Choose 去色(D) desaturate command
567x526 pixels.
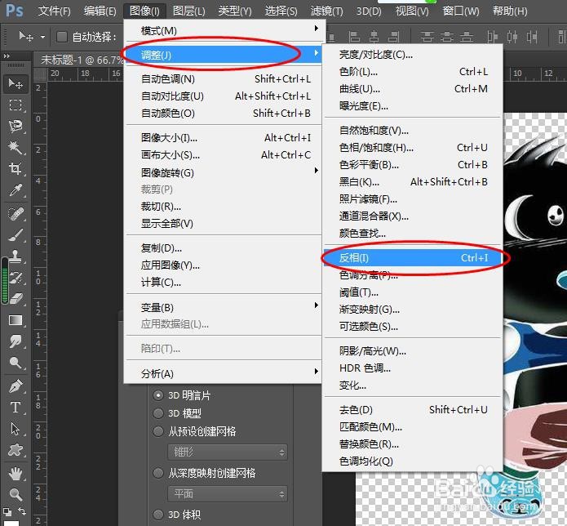[412, 409]
